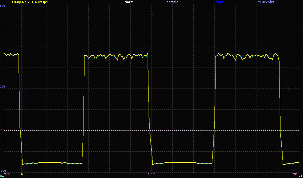The height and width of the screenshot is (178, 303).
Task: Click the -8.1µs start time label
Action: tap(8, 173)
